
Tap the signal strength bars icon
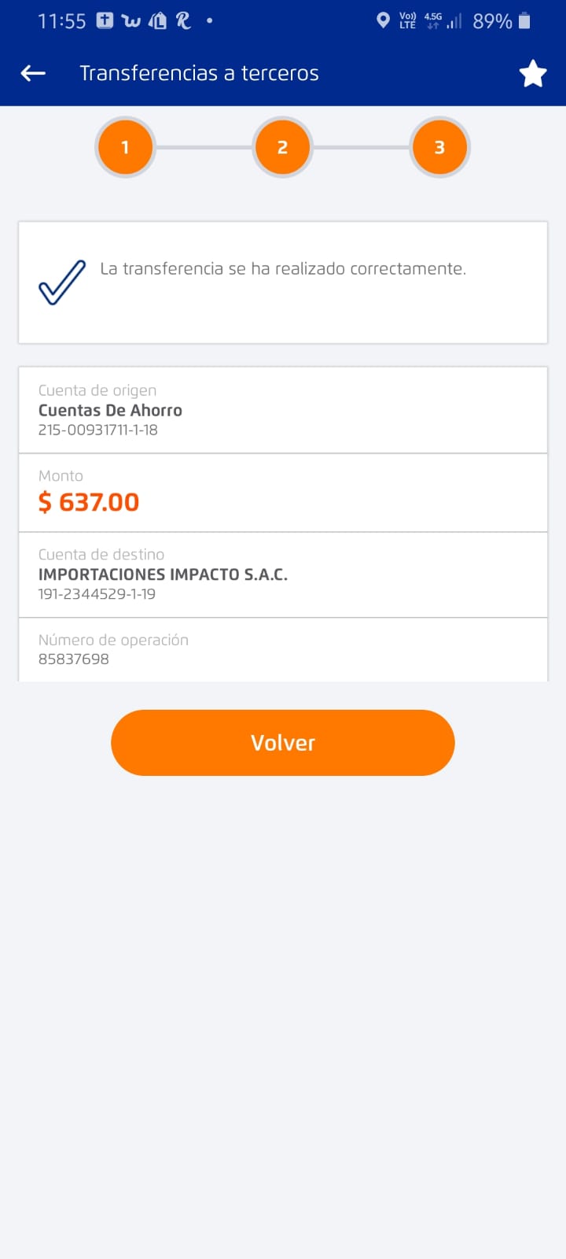[x=454, y=21]
